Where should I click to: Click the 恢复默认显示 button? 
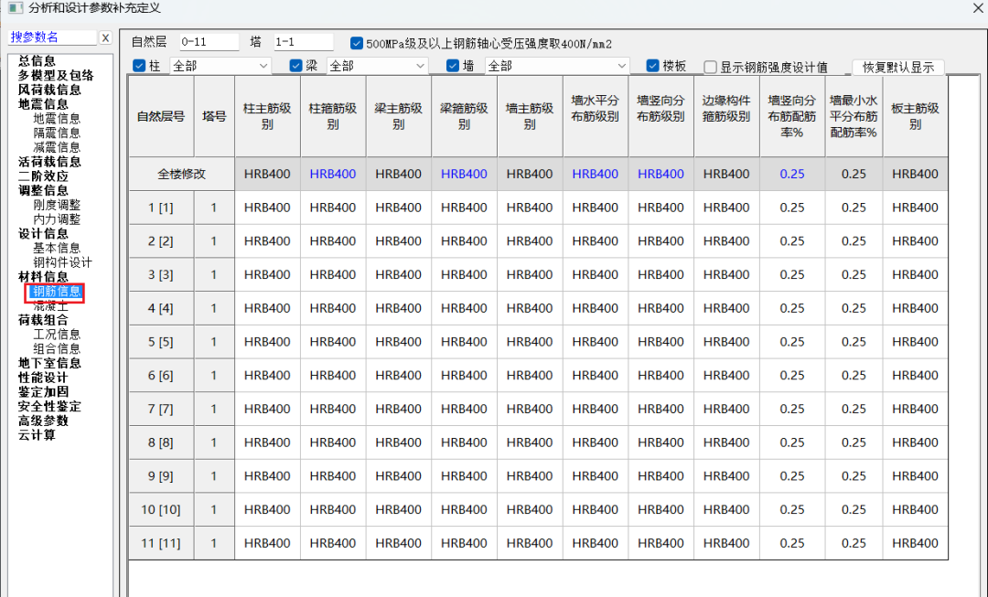point(897,66)
